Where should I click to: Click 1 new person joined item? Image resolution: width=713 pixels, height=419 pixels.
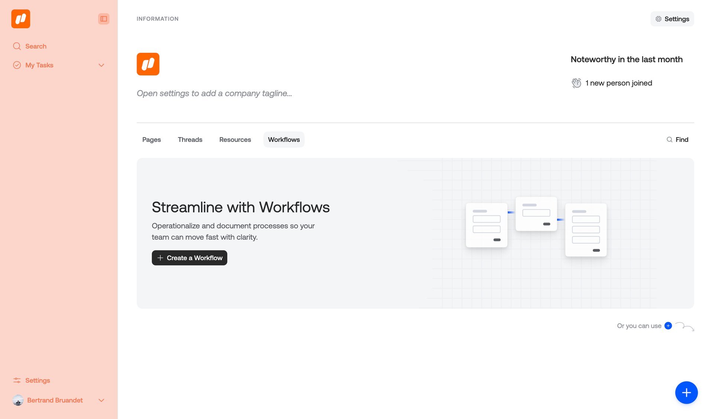click(618, 83)
